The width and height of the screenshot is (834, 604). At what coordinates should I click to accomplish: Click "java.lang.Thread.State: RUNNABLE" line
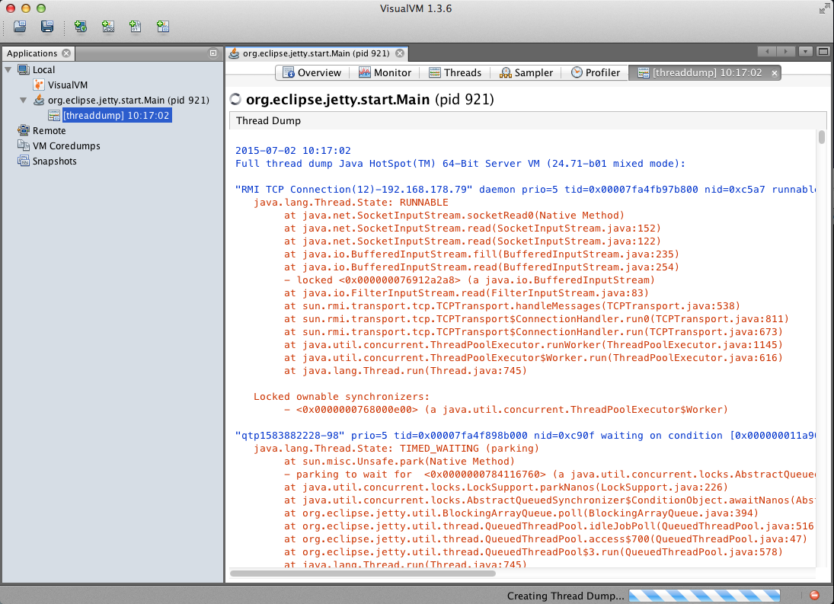coord(351,203)
